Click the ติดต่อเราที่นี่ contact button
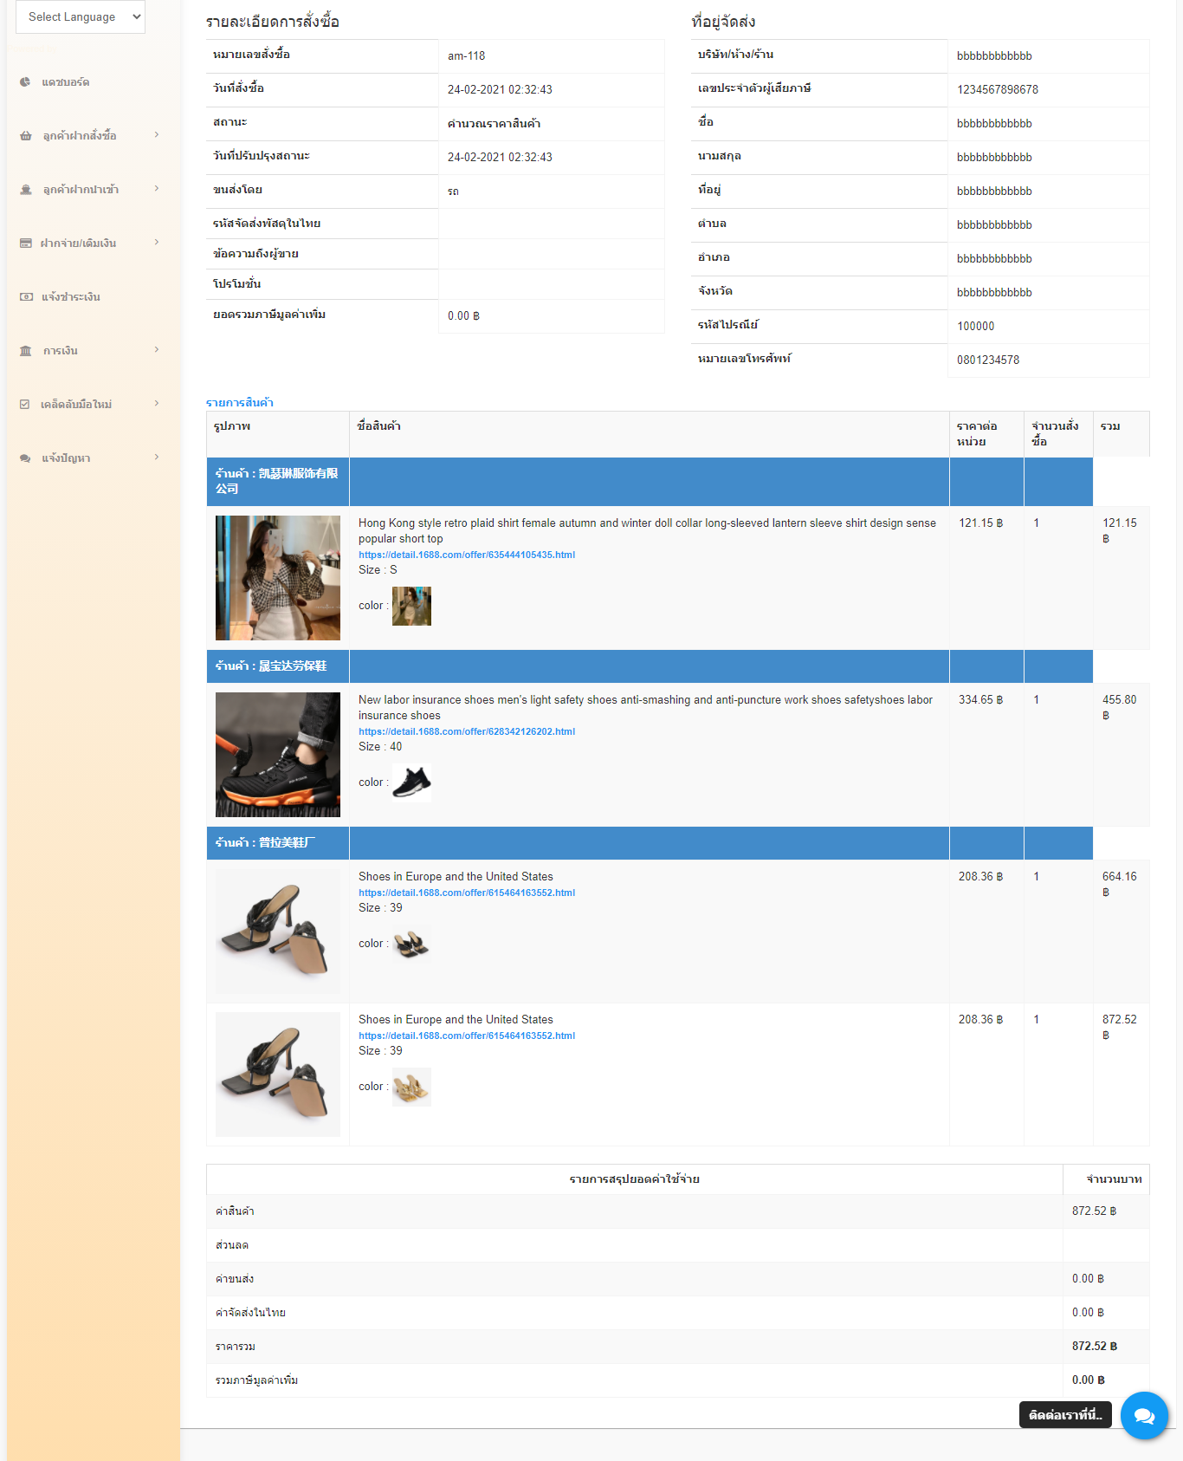Screen dimensions: 1183x1461 click(1065, 1415)
